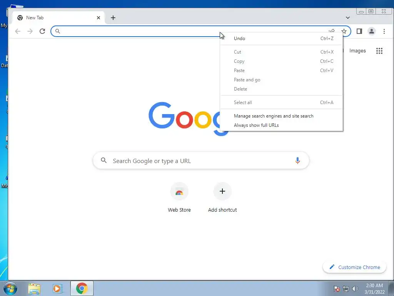Start voice search with the microphone
This screenshot has height=296, width=394.
[297, 161]
